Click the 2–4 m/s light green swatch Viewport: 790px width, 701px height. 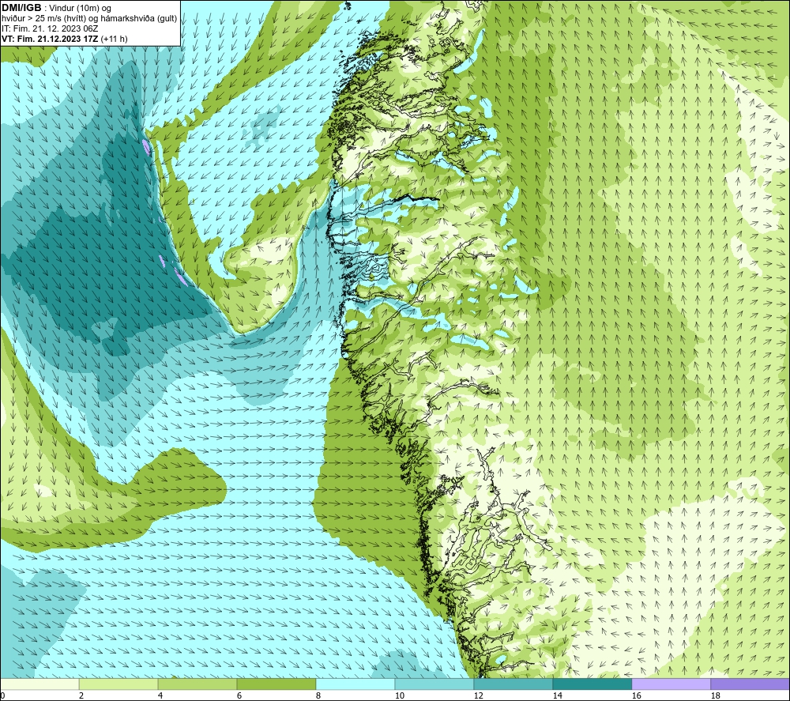coord(118,684)
